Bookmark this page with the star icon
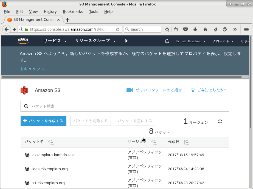The image size is (253, 189). click(167, 29)
